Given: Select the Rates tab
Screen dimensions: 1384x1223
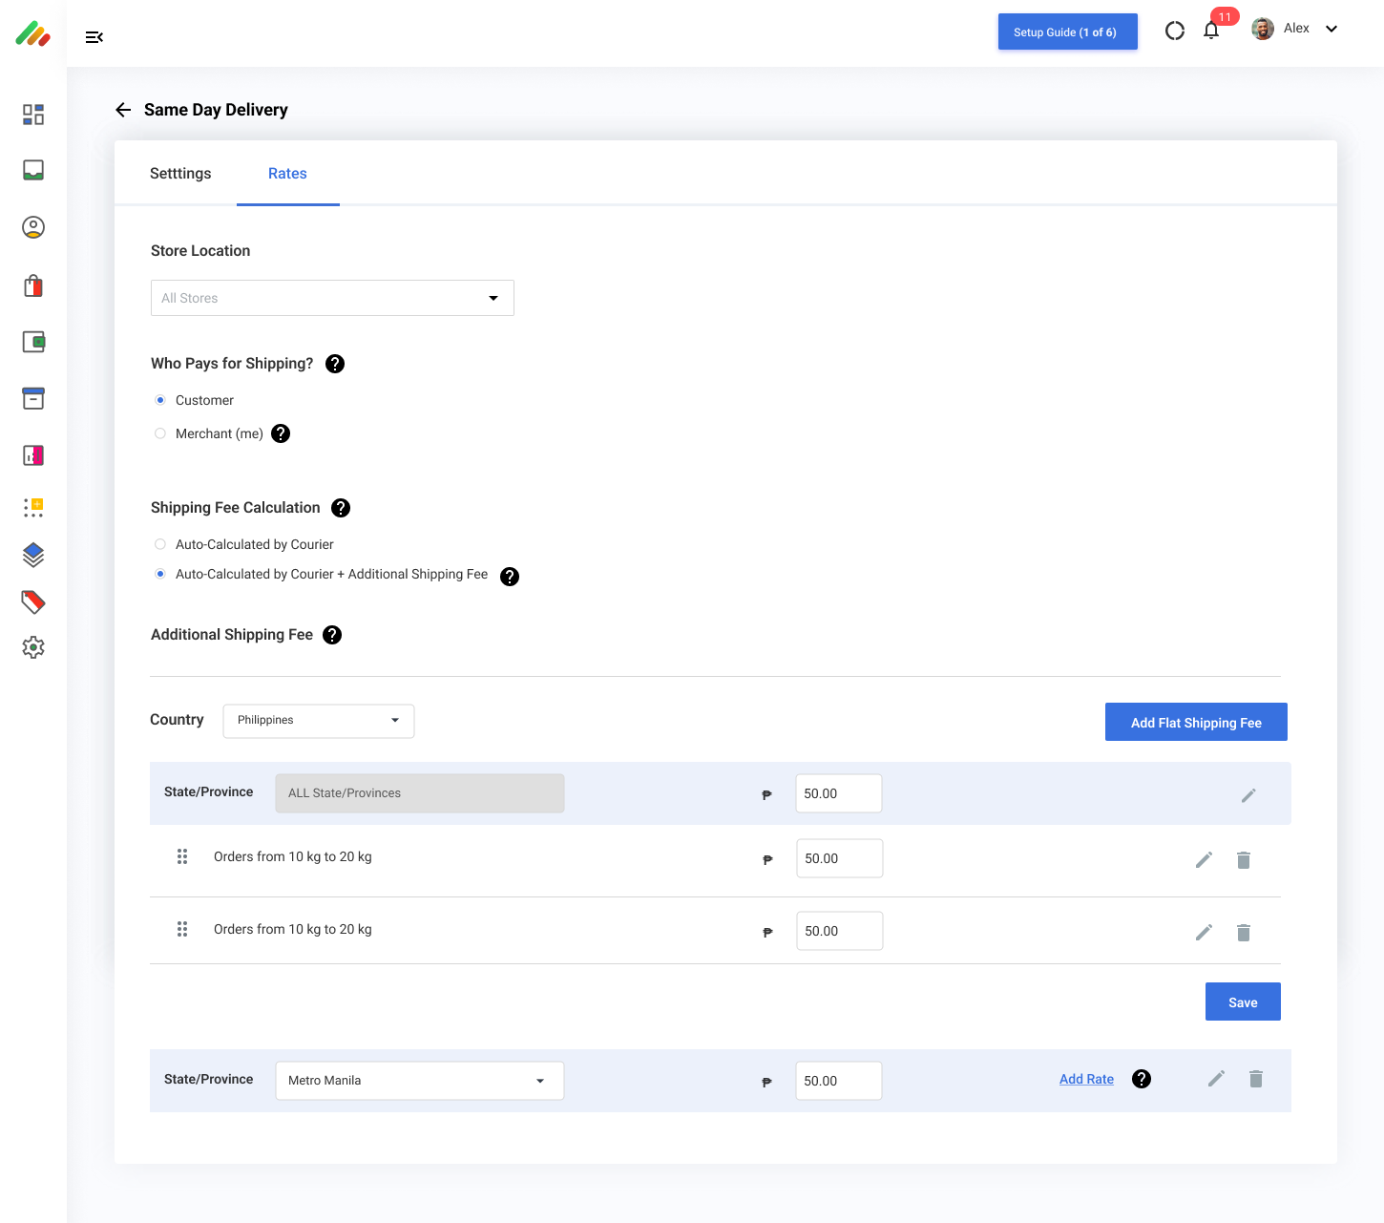Looking at the screenshot, I should [287, 174].
